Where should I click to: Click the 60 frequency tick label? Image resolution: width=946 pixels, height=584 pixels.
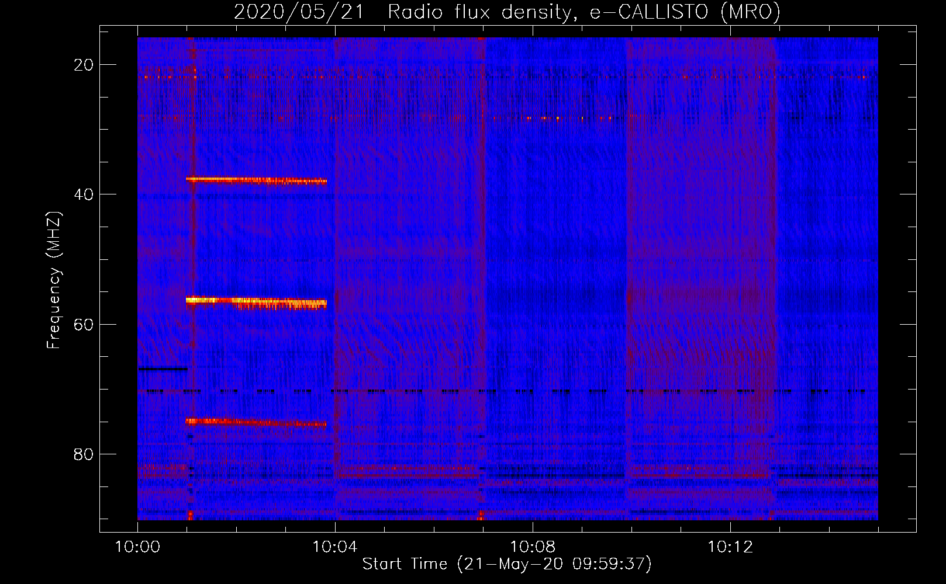tap(84, 324)
